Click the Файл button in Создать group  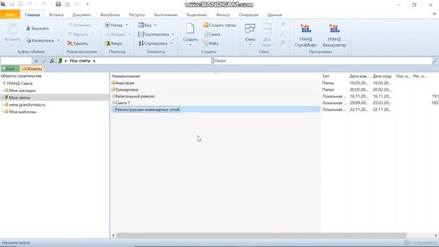point(211,43)
